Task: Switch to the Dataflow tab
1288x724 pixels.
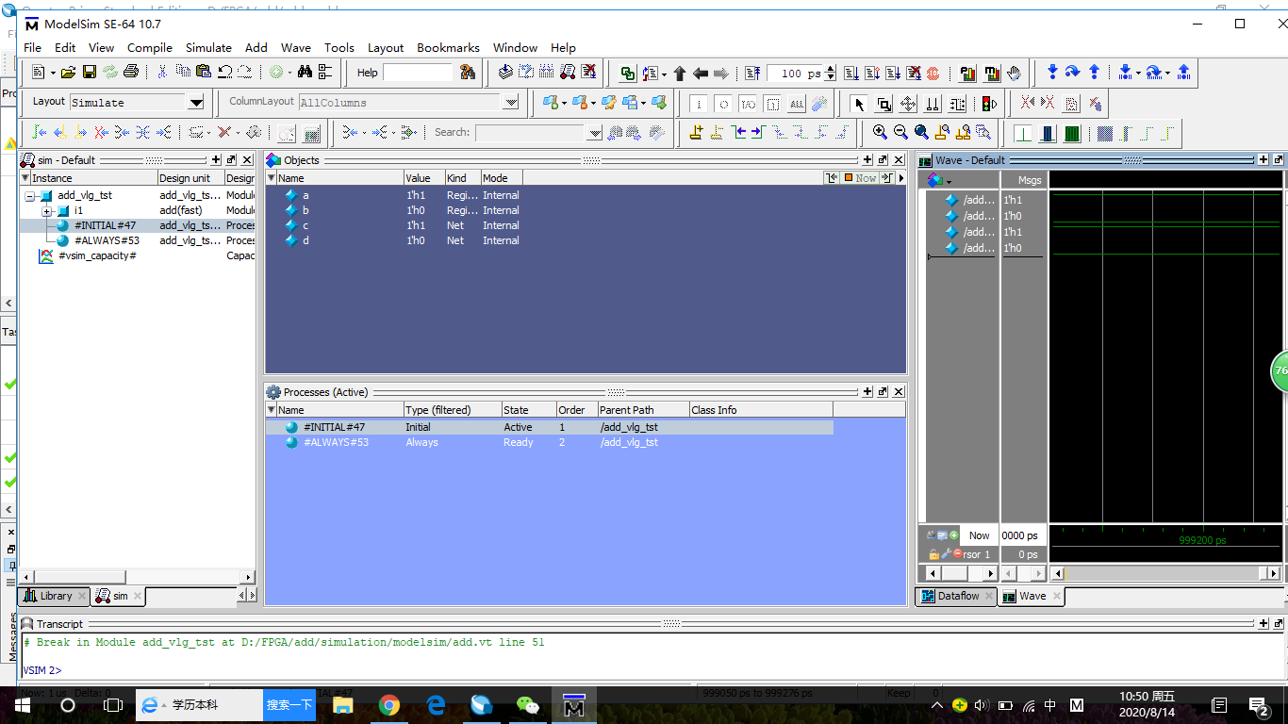Action: (x=956, y=596)
